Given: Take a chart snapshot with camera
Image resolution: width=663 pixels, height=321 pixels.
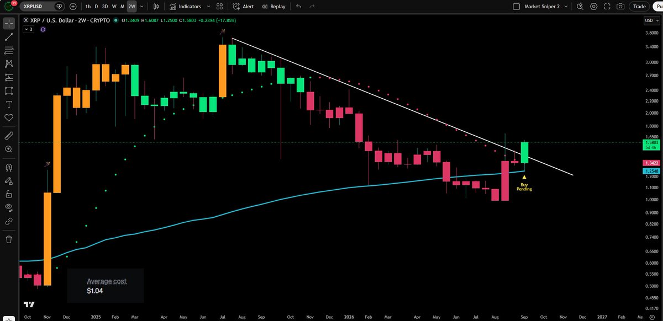Looking at the screenshot, I should 620,7.
